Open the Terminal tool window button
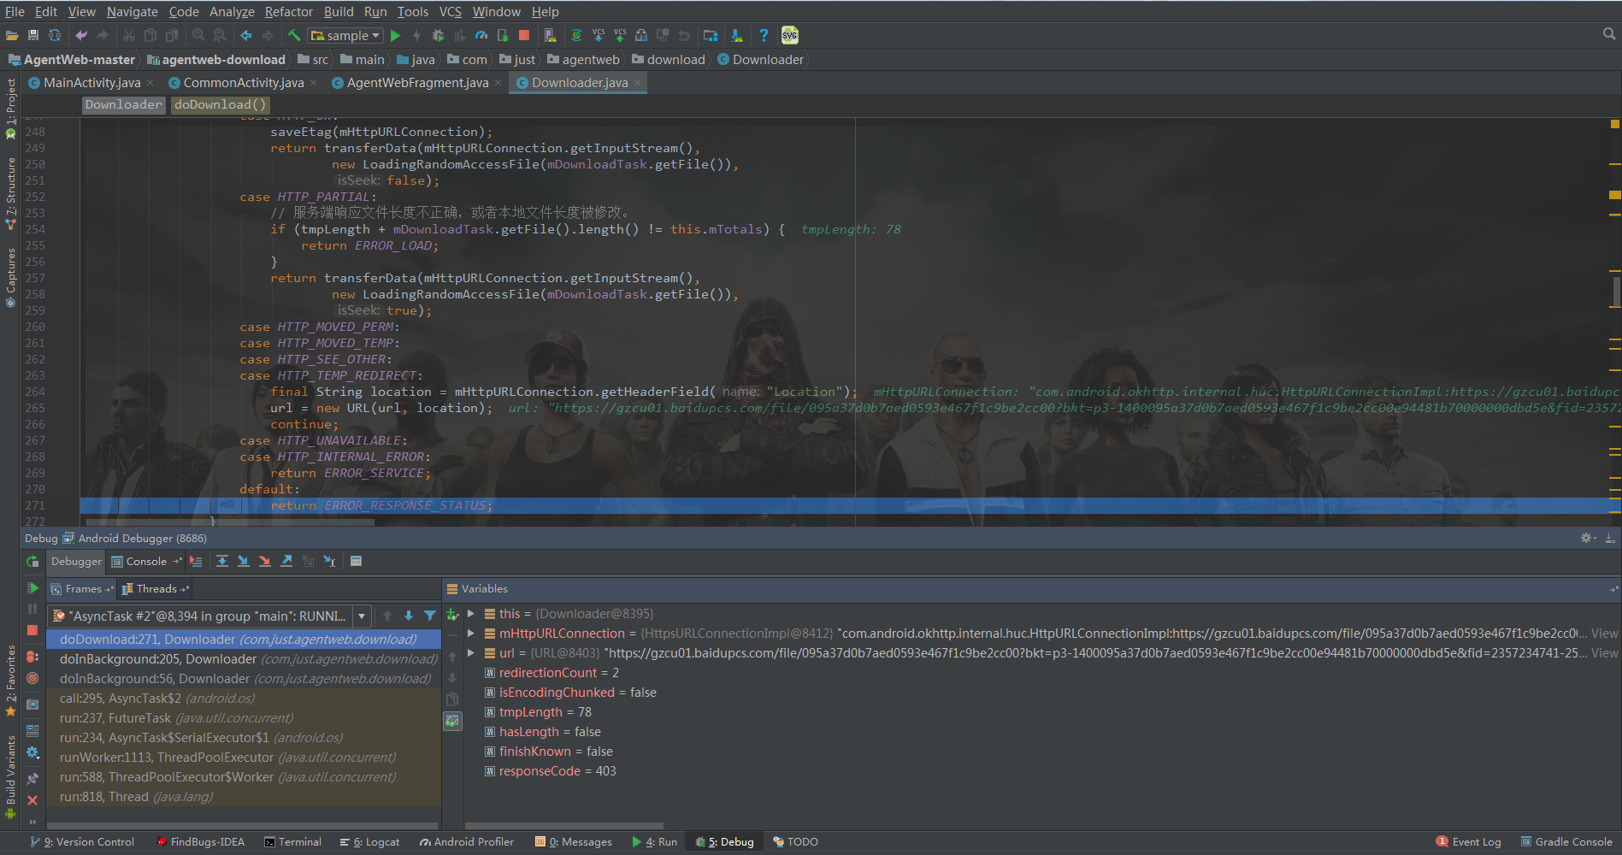1622x855 pixels. pyautogui.click(x=292, y=842)
